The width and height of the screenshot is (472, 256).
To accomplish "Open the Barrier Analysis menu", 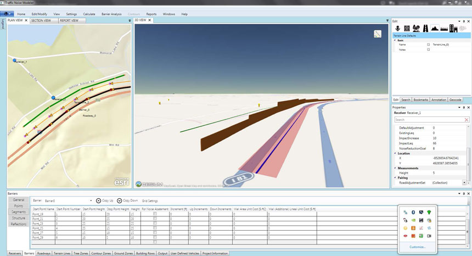I will pyautogui.click(x=111, y=14).
